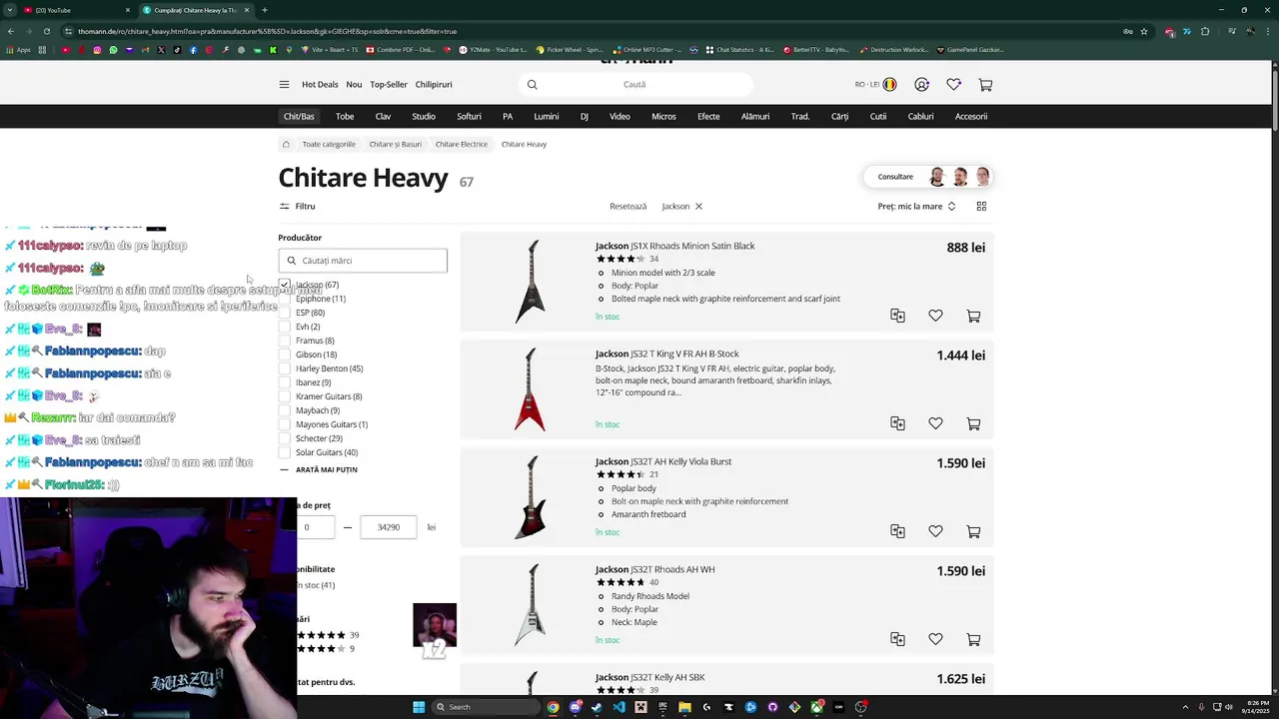Open the Chit/Bas category menu
Viewport: 1279px width, 719px height.
coord(299,117)
